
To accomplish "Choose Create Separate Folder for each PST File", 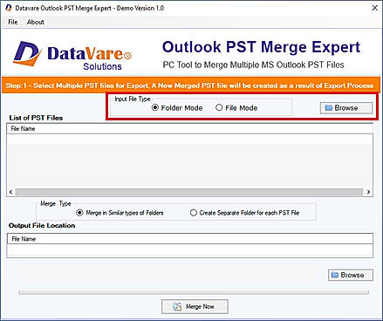I will click(244, 213).
